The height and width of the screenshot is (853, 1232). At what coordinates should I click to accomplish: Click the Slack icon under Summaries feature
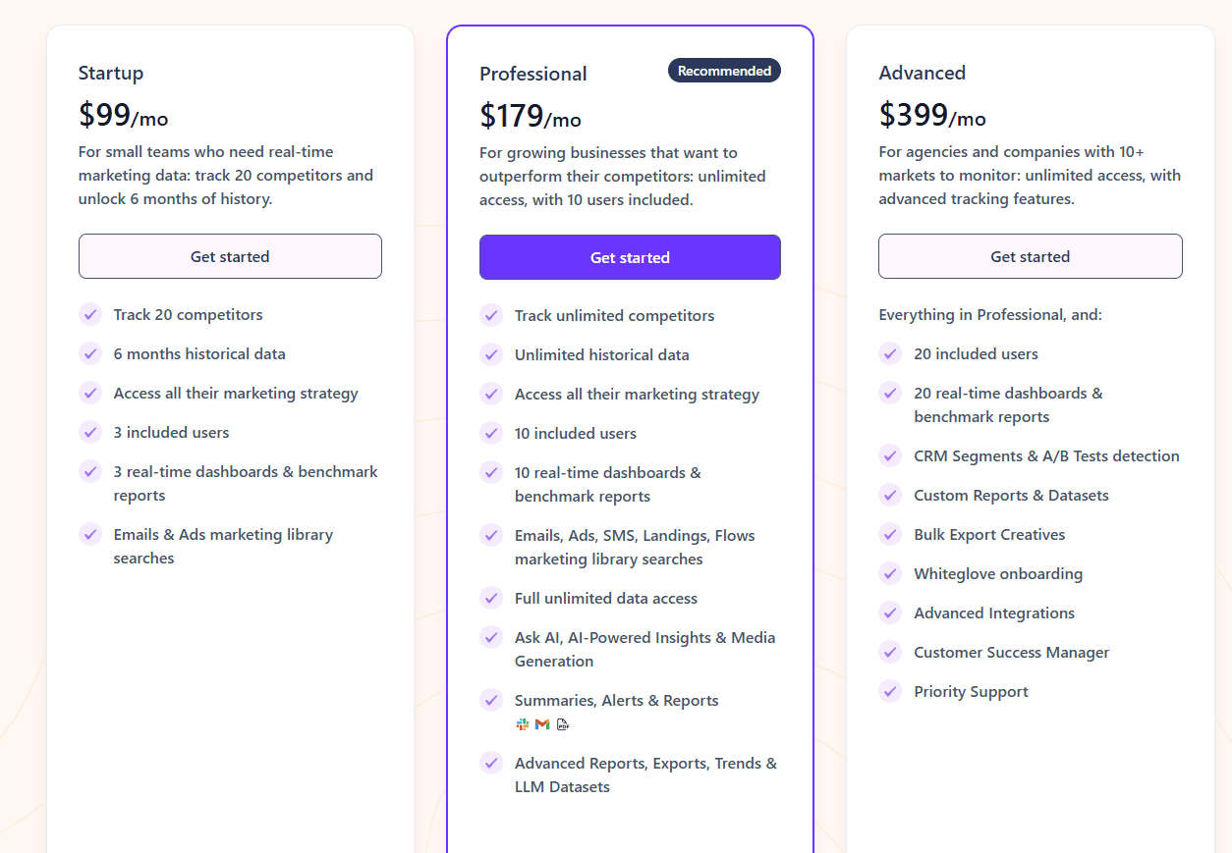coord(523,723)
